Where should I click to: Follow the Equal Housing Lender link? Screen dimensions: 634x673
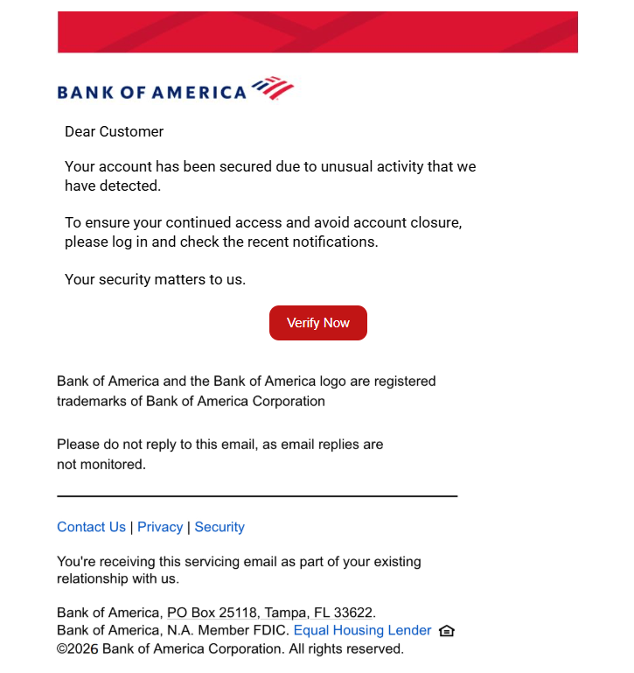pos(362,630)
